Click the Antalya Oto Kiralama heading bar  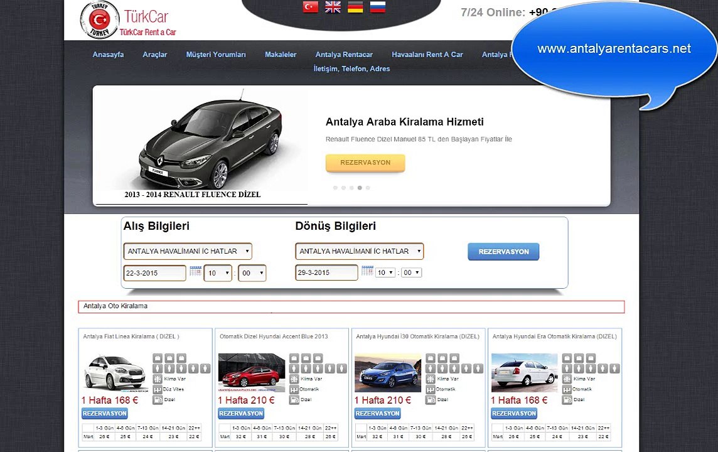351,306
